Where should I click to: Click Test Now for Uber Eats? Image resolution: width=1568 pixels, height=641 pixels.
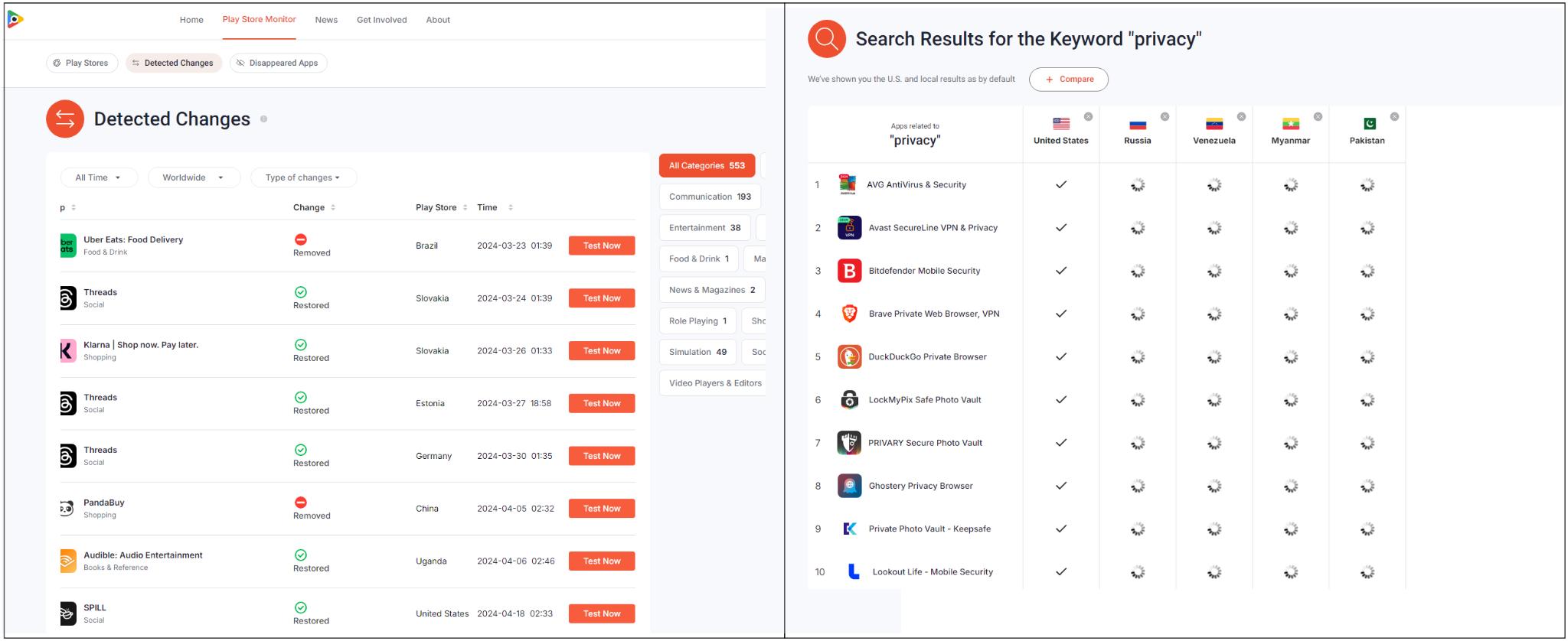click(602, 246)
